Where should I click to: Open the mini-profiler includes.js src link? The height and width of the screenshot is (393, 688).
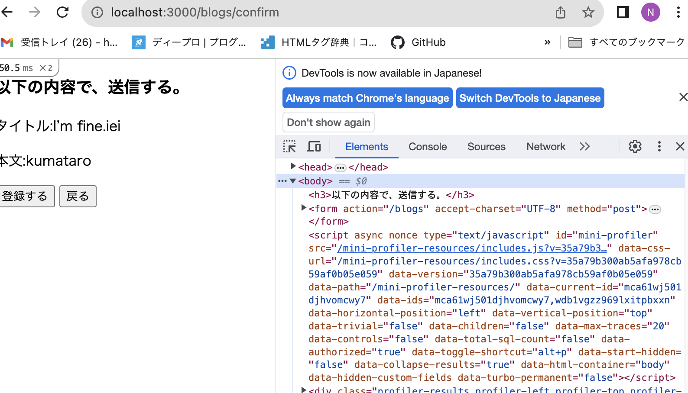(472, 248)
